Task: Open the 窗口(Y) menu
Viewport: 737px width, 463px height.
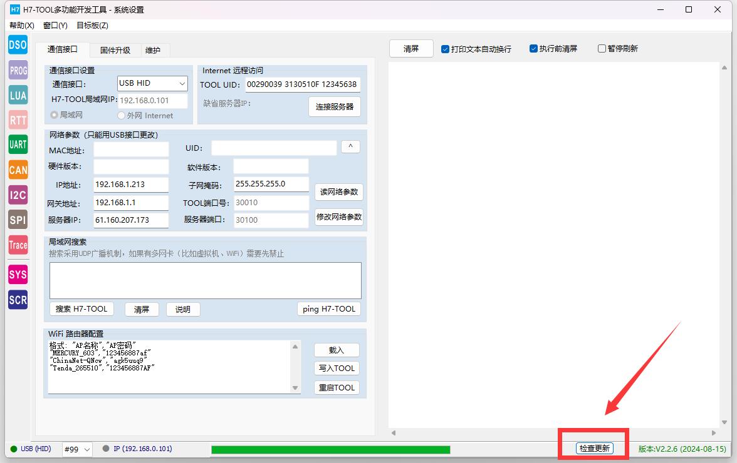Action: click(55, 25)
